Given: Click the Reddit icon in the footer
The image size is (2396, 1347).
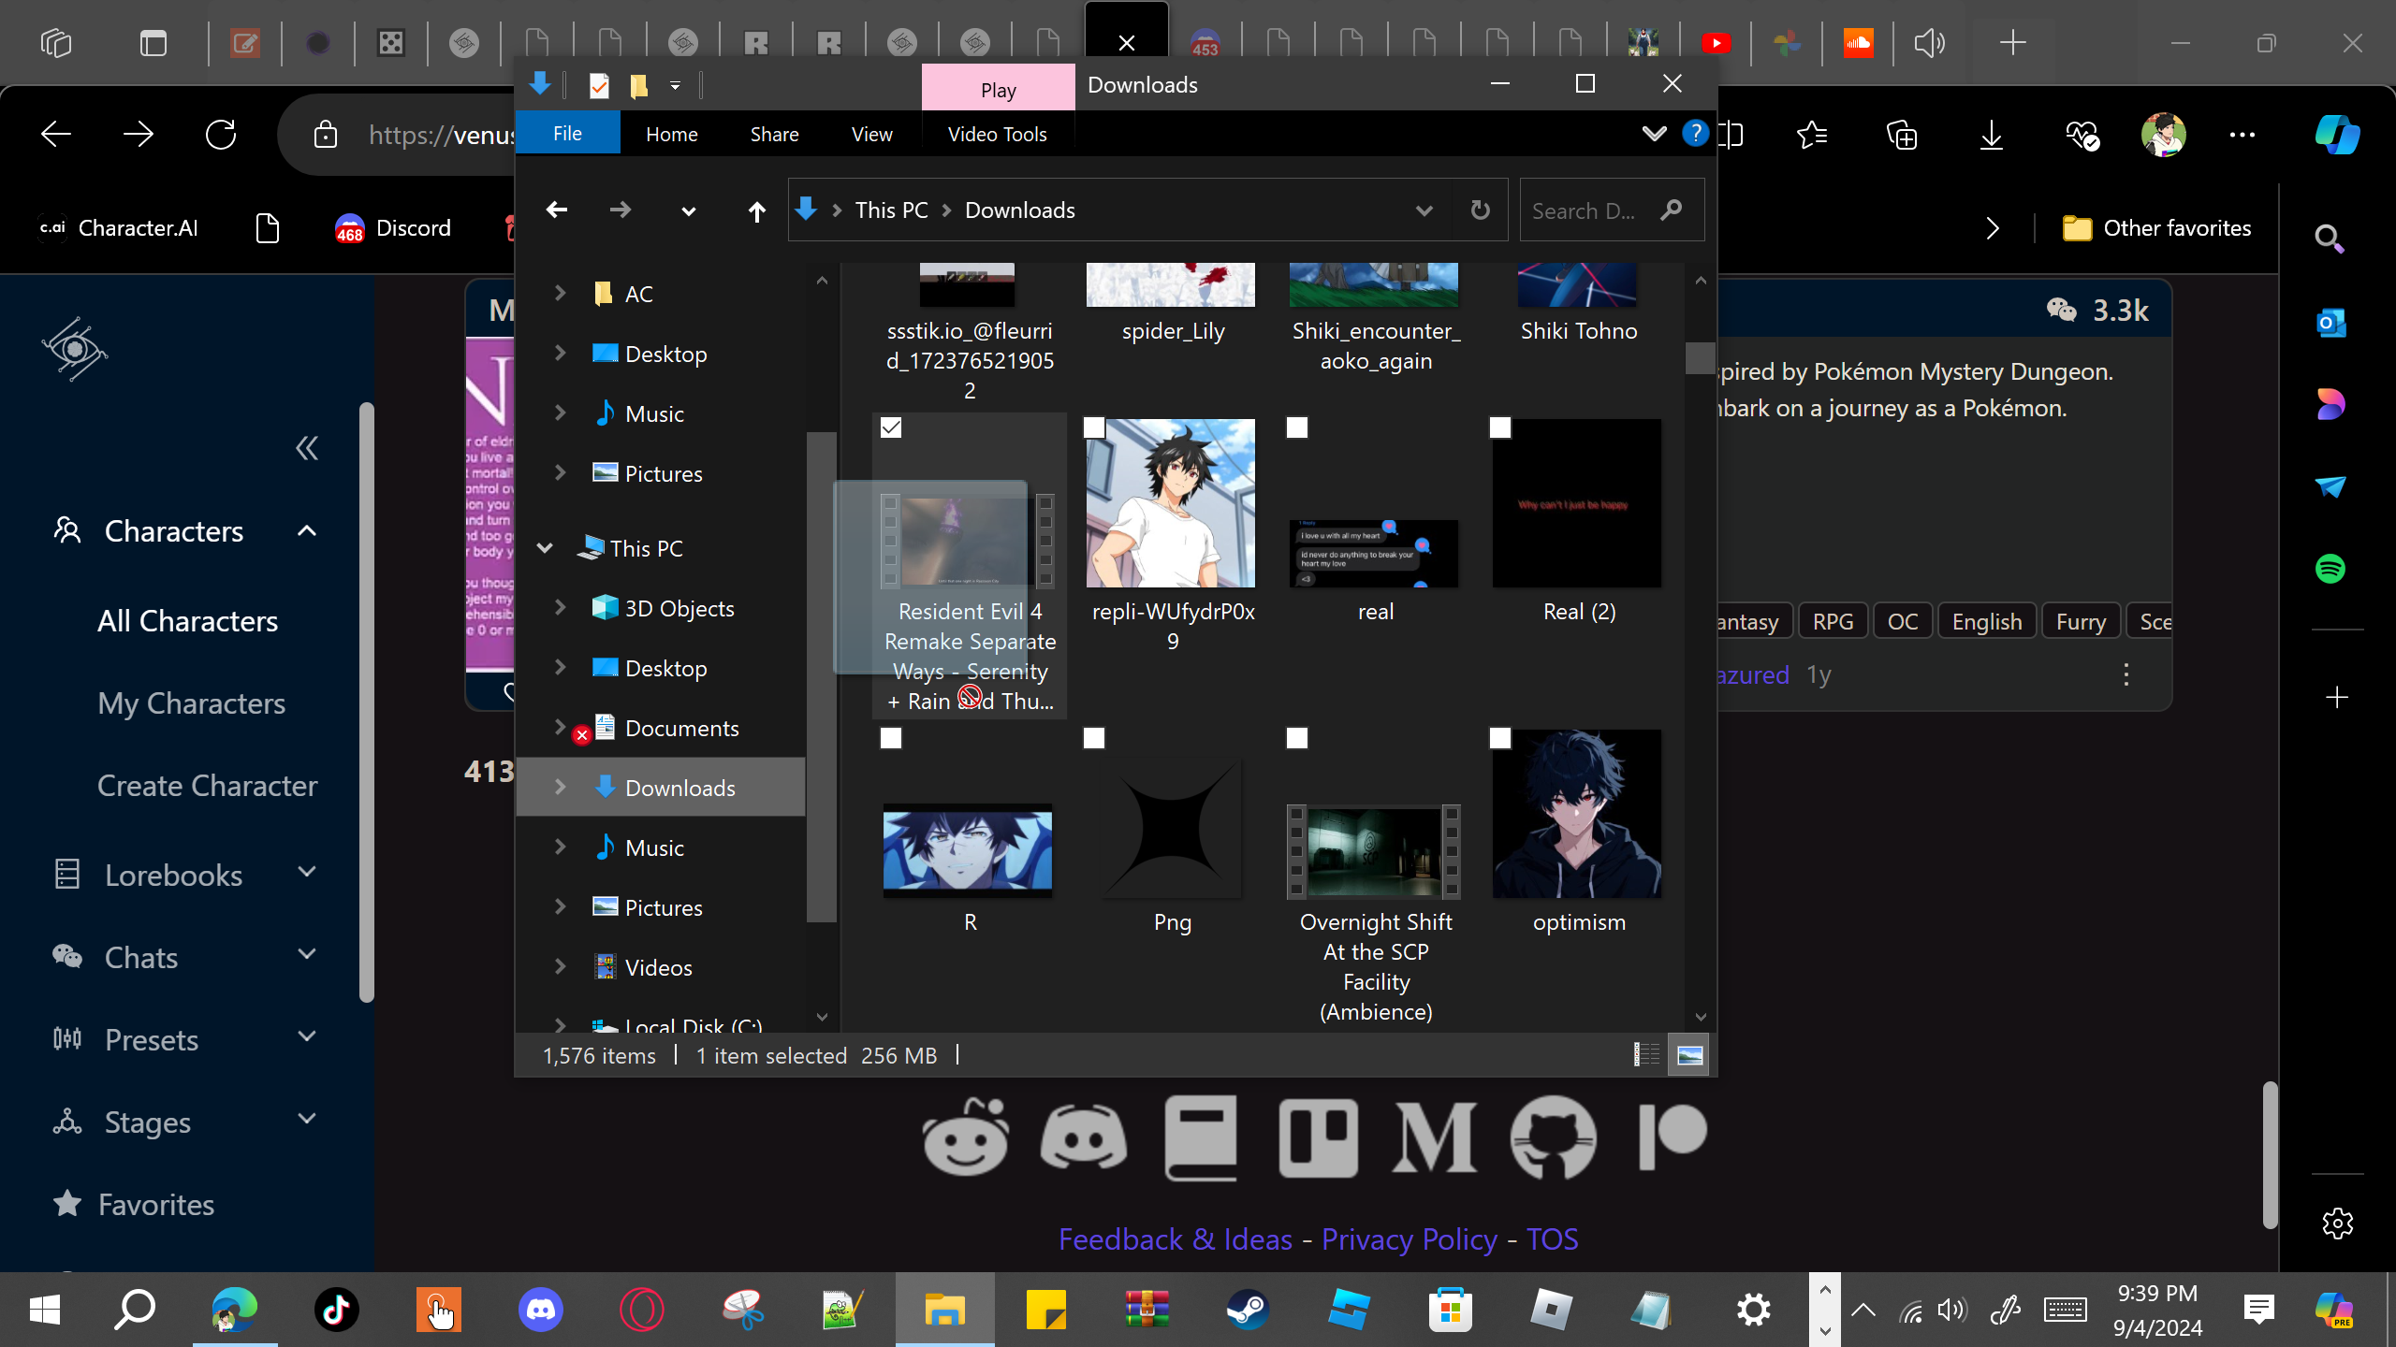Looking at the screenshot, I should 966,1137.
